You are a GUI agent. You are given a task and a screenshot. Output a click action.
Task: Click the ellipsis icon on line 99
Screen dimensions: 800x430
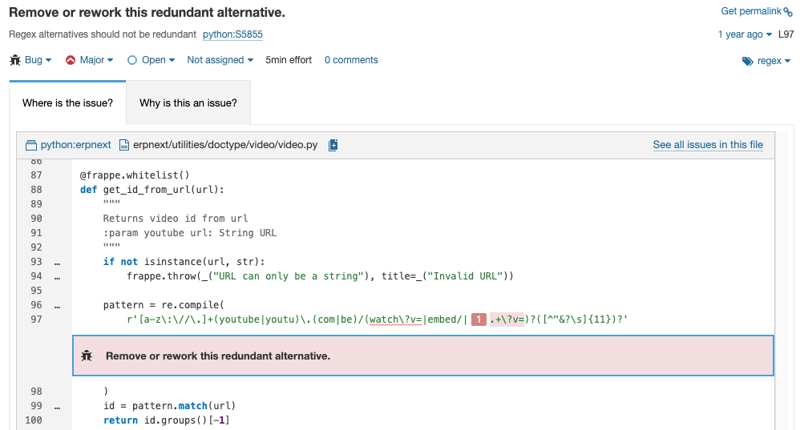click(x=56, y=406)
